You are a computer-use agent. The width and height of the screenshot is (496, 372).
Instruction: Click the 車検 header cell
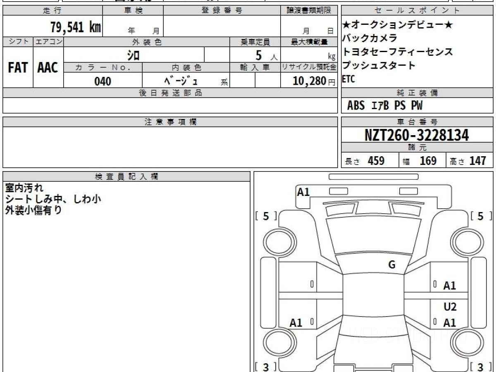(x=133, y=11)
